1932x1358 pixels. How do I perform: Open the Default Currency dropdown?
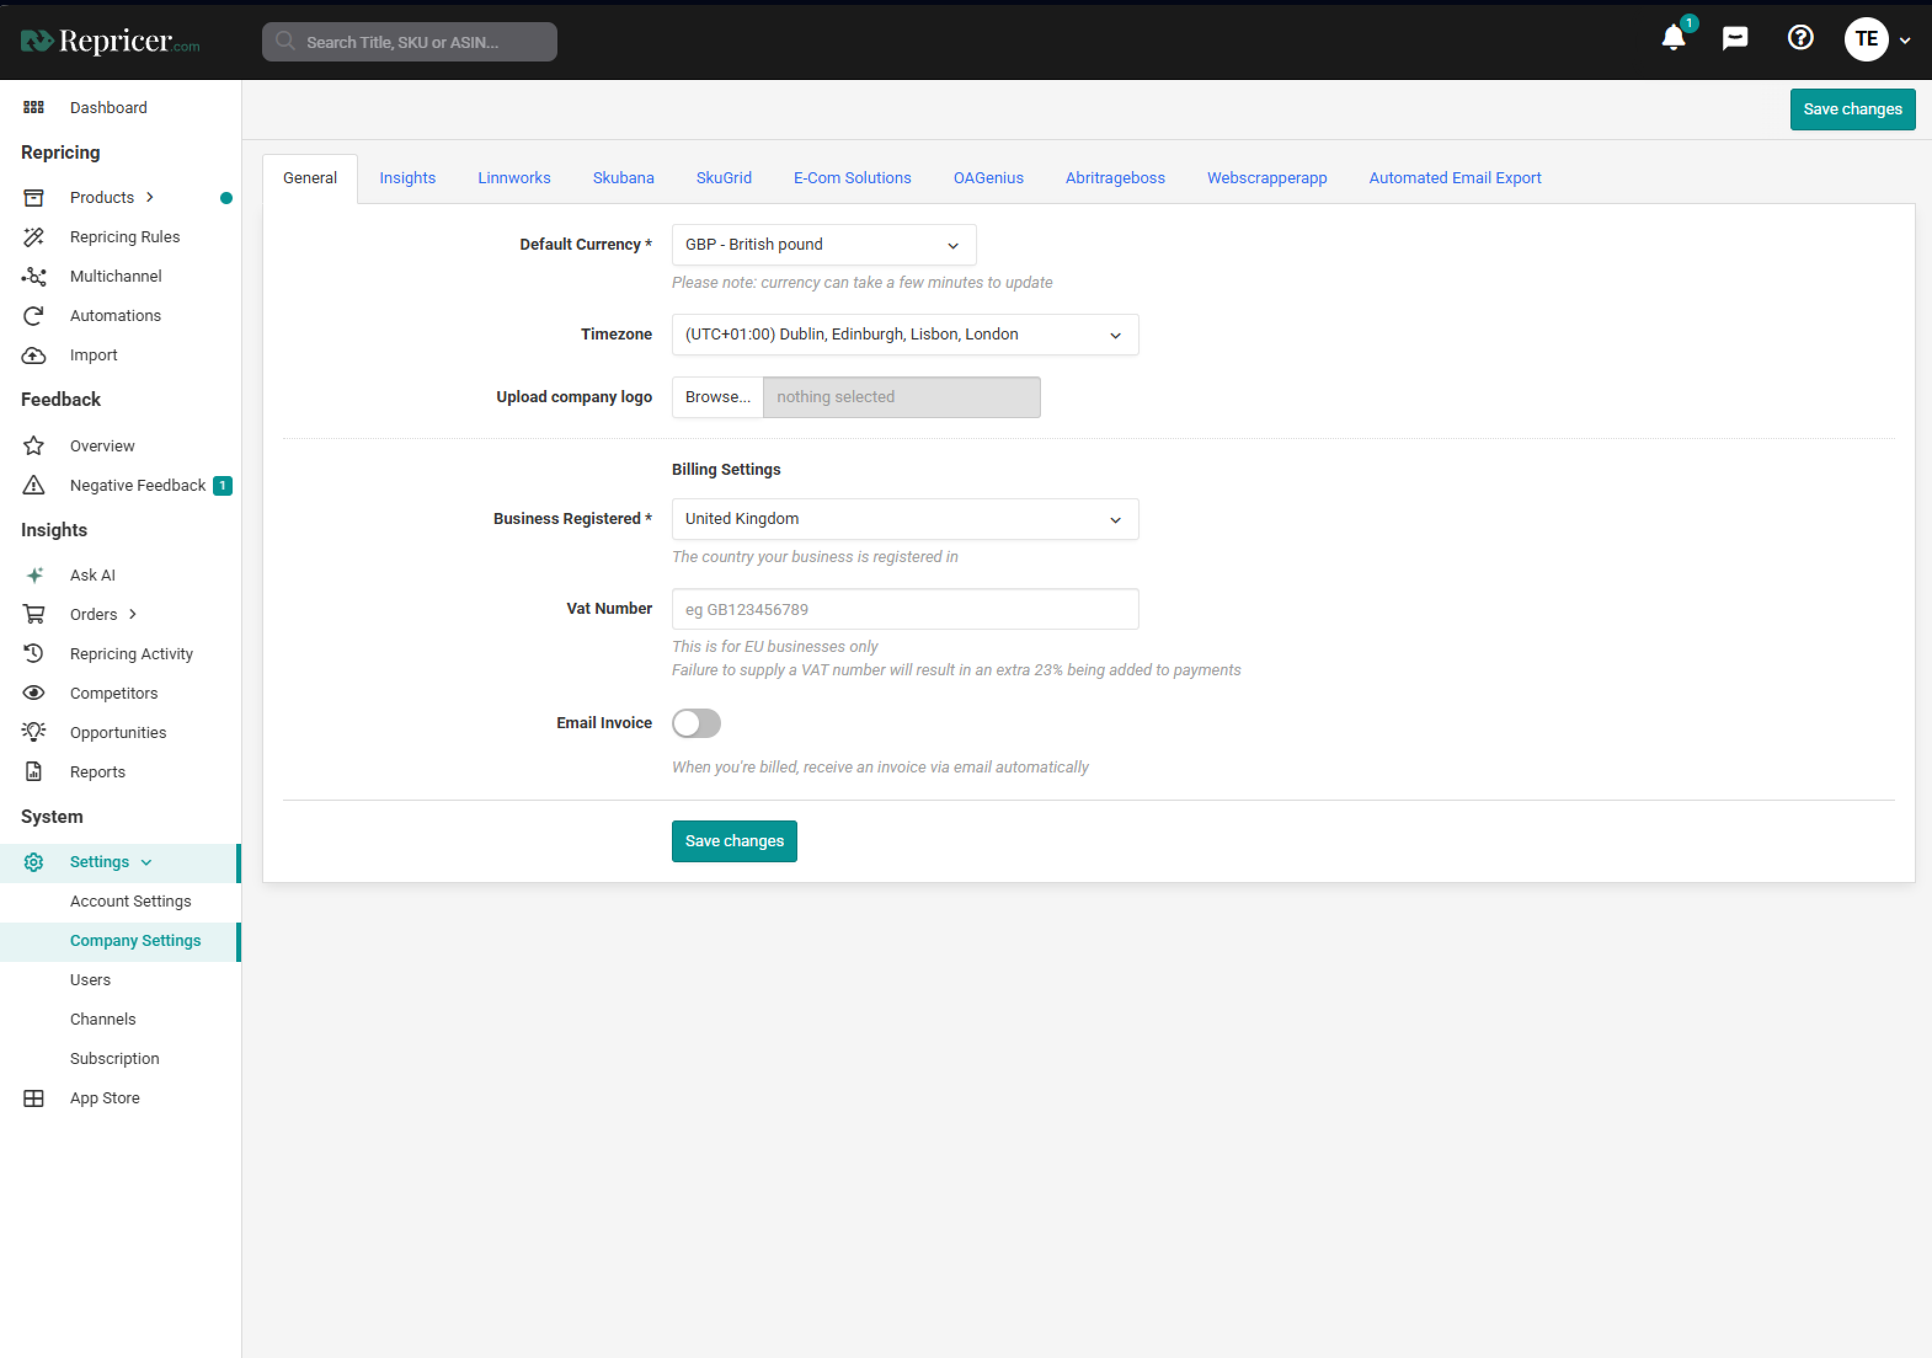point(824,245)
